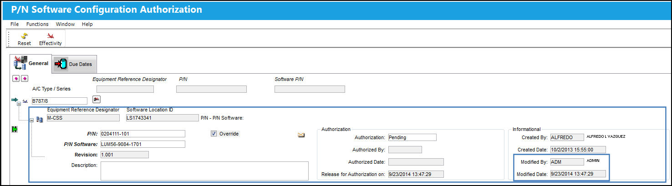Open the Window menu
Screen dimensions: 672x186
click(x=66, y=24)
